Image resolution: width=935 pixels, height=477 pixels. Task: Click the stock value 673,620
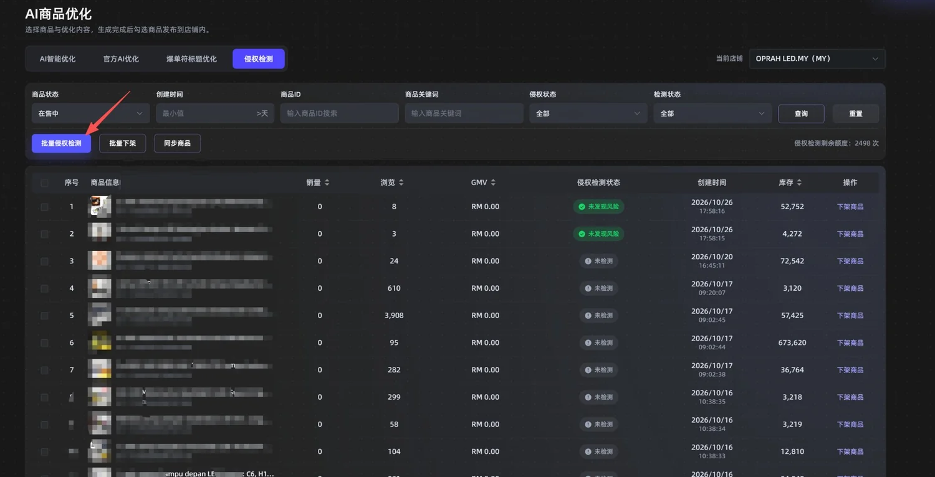[792, 342]
